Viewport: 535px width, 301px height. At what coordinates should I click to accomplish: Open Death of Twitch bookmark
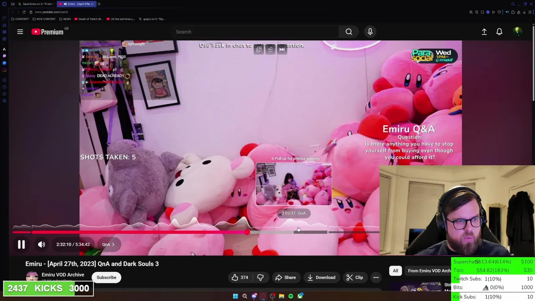point(89,19)
